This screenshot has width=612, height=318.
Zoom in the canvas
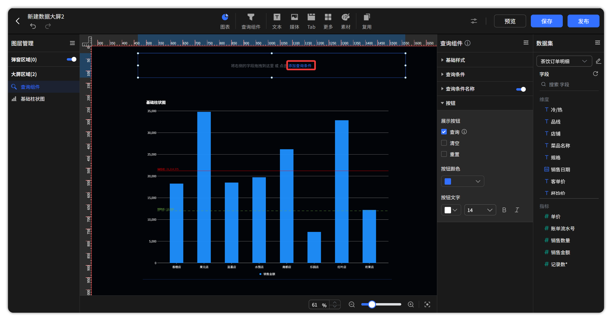click(411, 304)
